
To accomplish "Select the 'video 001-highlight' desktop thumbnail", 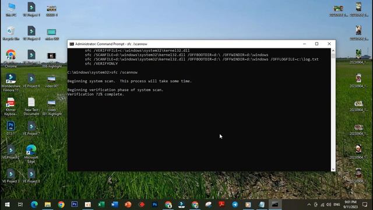I will click(52, 107).
